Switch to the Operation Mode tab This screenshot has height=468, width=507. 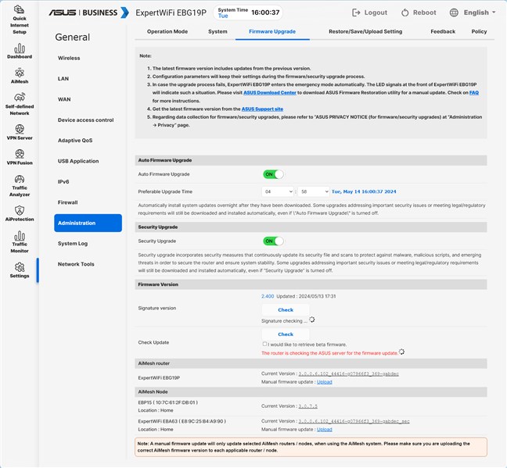(x=167, y=32)
